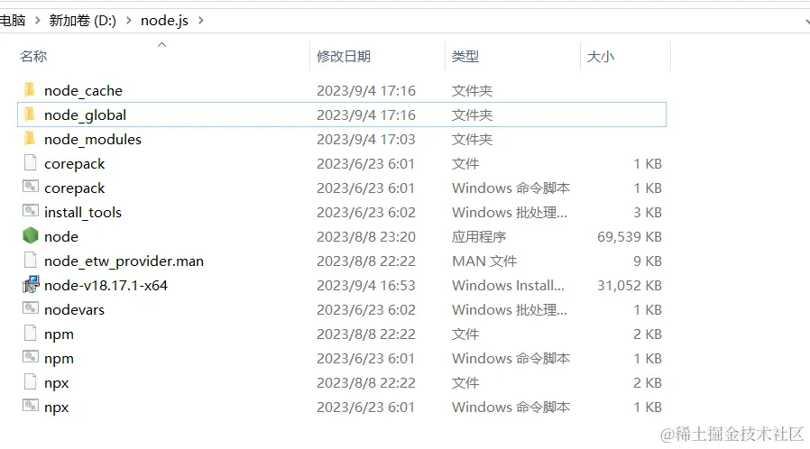The image size is (810, 449).
Task: Select the name of the 2 KB npx file
Action: click(x=56, y=383)
